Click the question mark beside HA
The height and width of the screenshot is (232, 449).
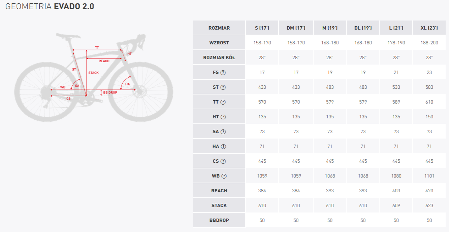(223, 146)
